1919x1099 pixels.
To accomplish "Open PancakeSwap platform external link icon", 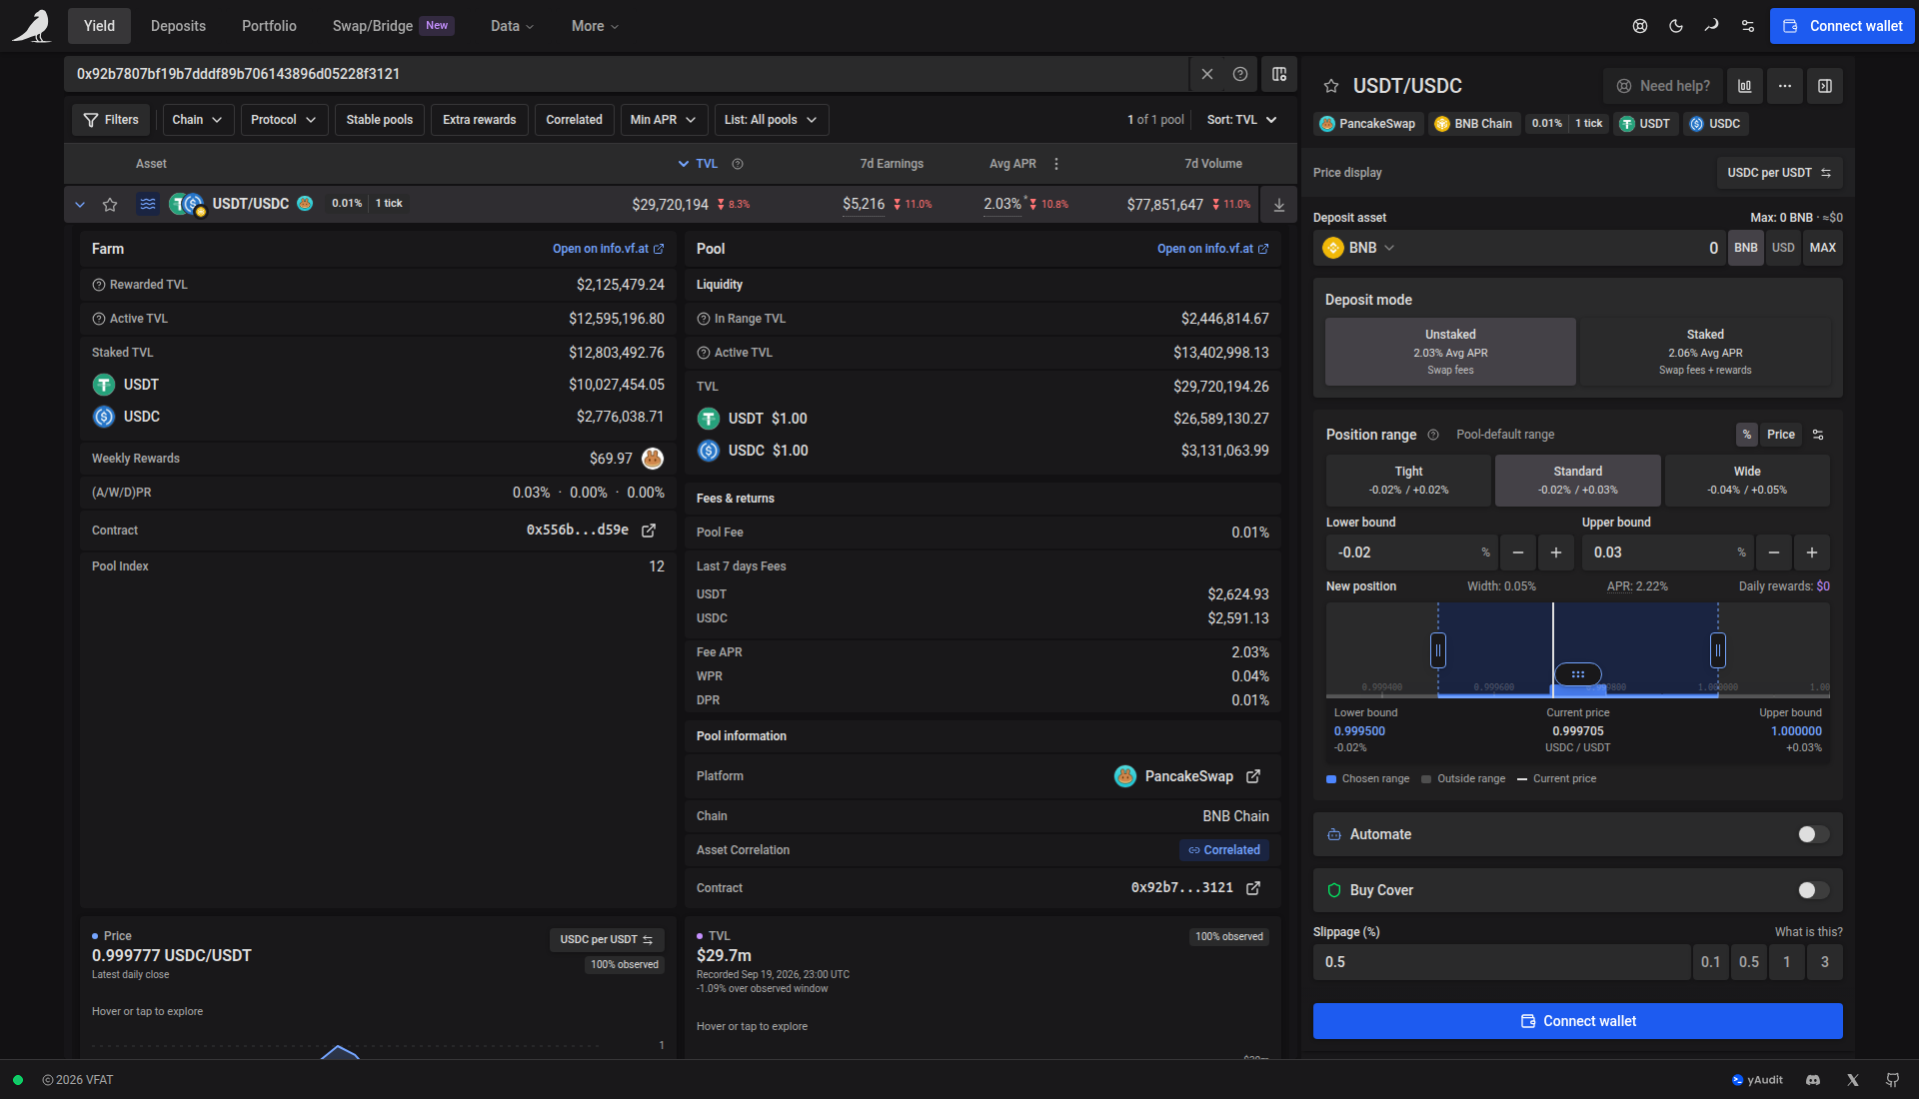I will [x=1253, y=776].
